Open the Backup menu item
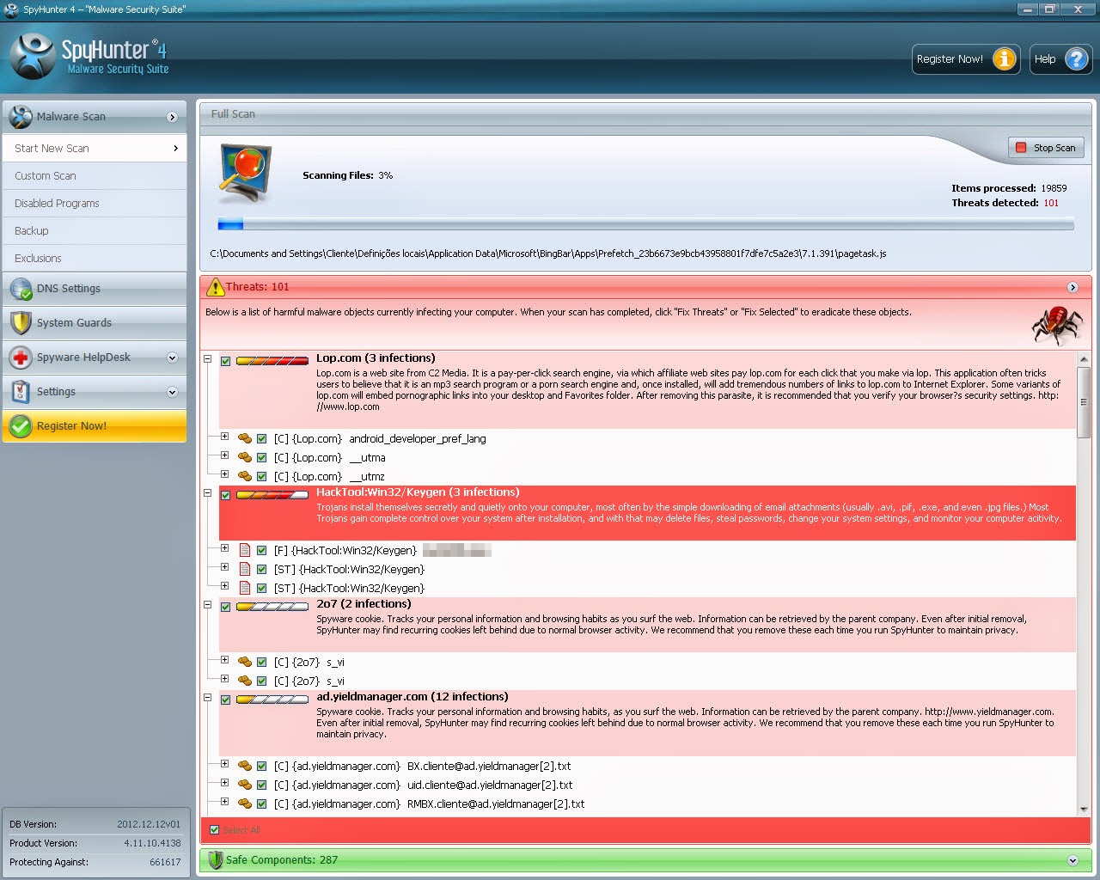The image size is (1100, 880). [x=95, y=230]
